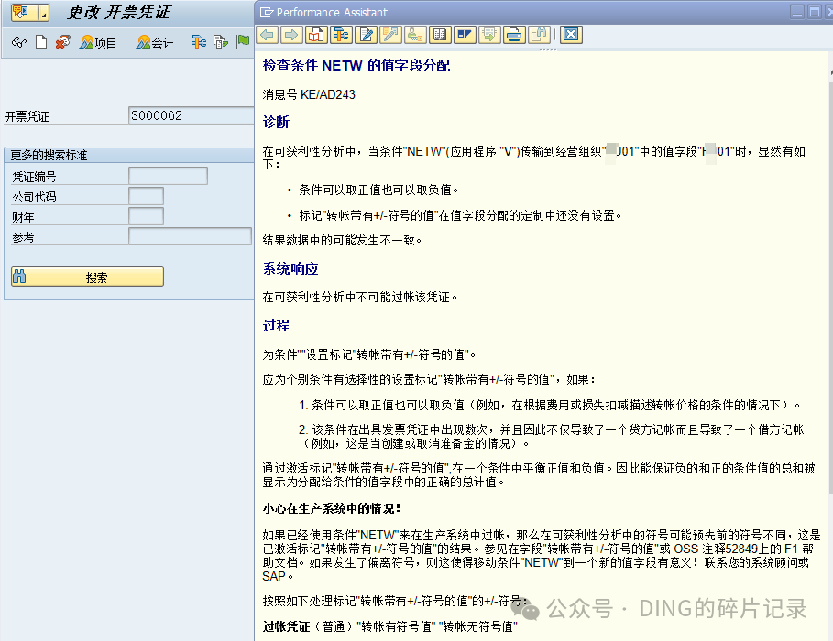This screenshot has height=641, width=833.
Task: Click the bullet 条件可以取正值也可以取负值
Action: tap(378, 190)
